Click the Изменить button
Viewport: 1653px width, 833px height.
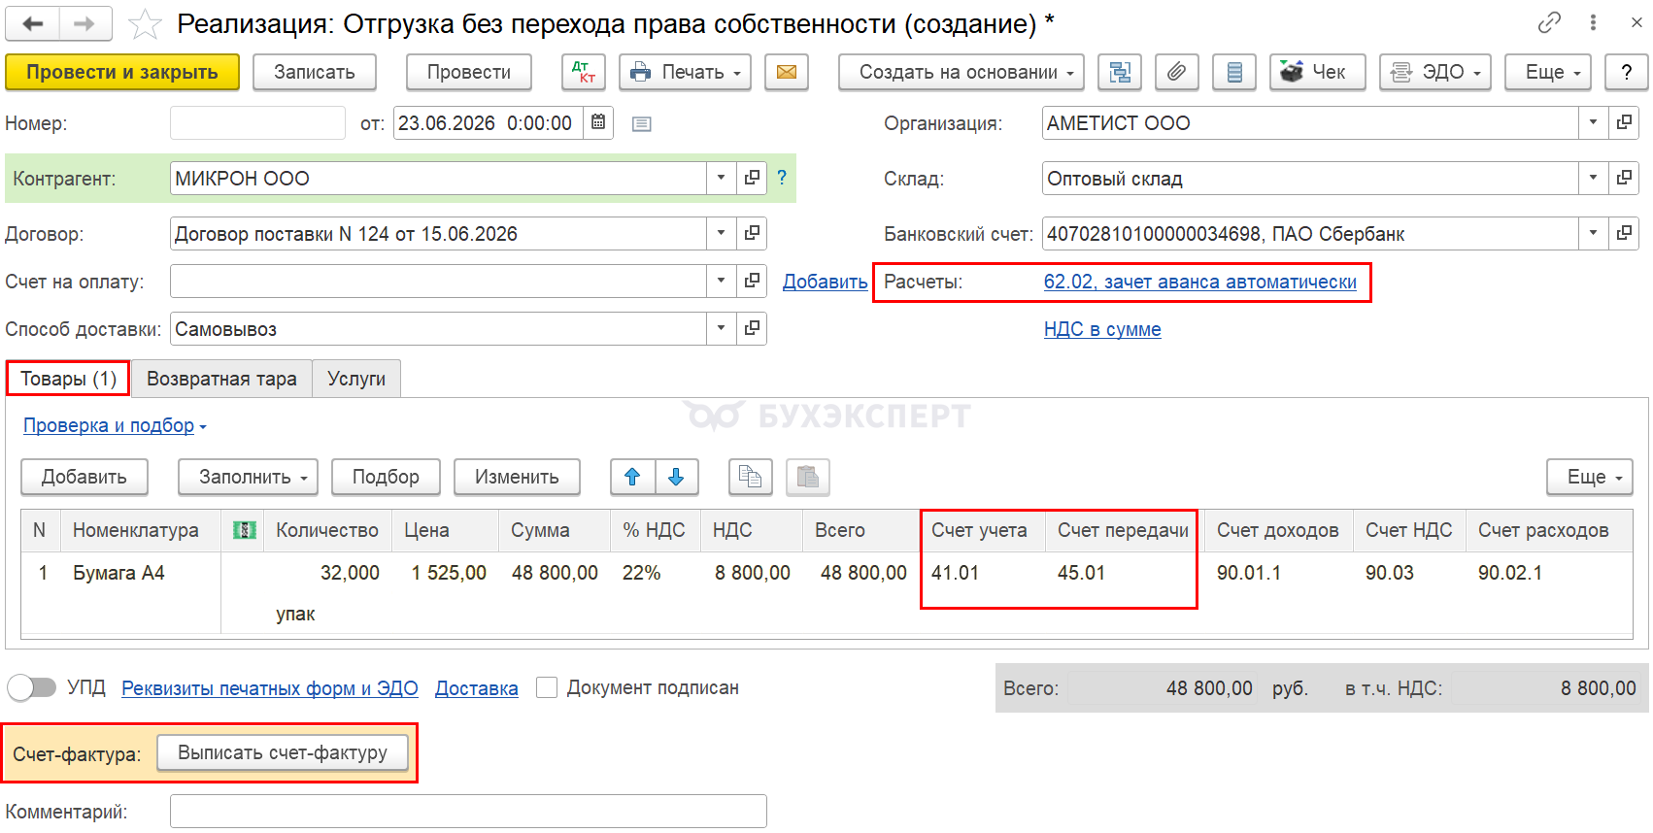click(x=517, y=477)
